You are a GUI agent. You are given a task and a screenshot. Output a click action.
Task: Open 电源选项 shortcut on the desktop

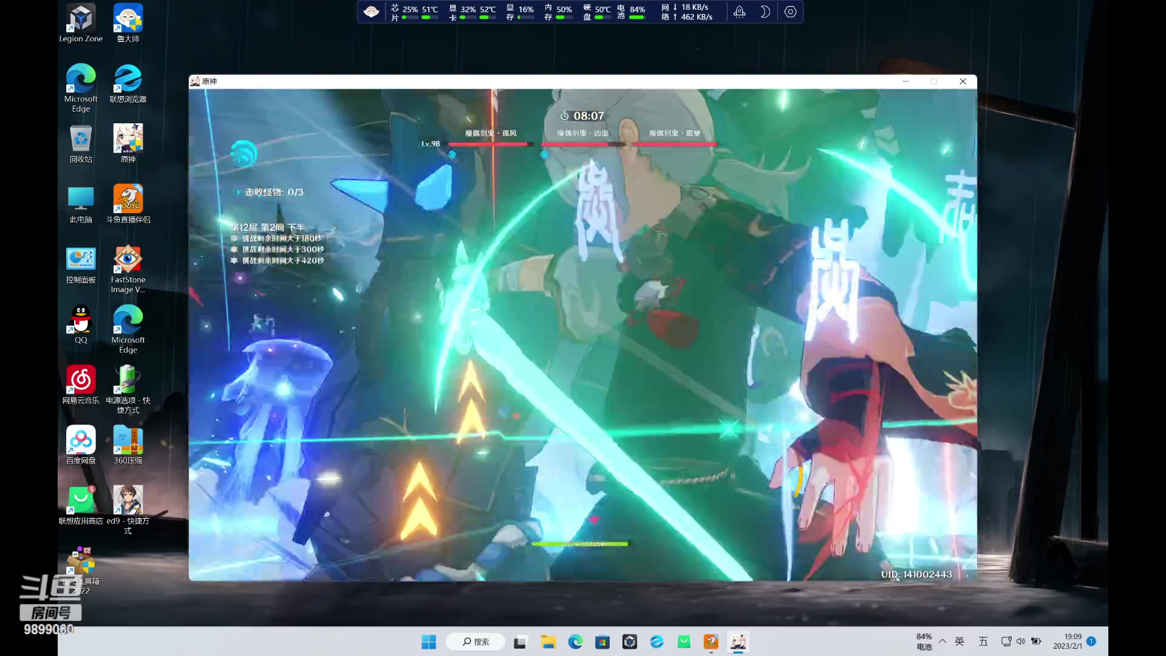pos(128,389)
